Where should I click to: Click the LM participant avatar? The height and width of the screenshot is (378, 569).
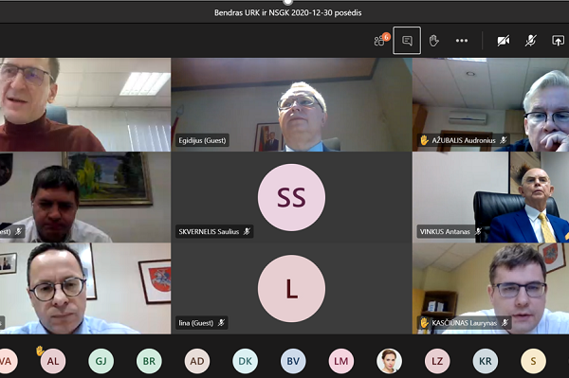coord(341,361)
